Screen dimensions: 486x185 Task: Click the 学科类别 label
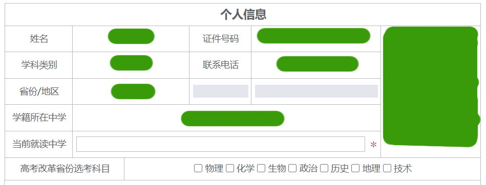coord(39,65)
